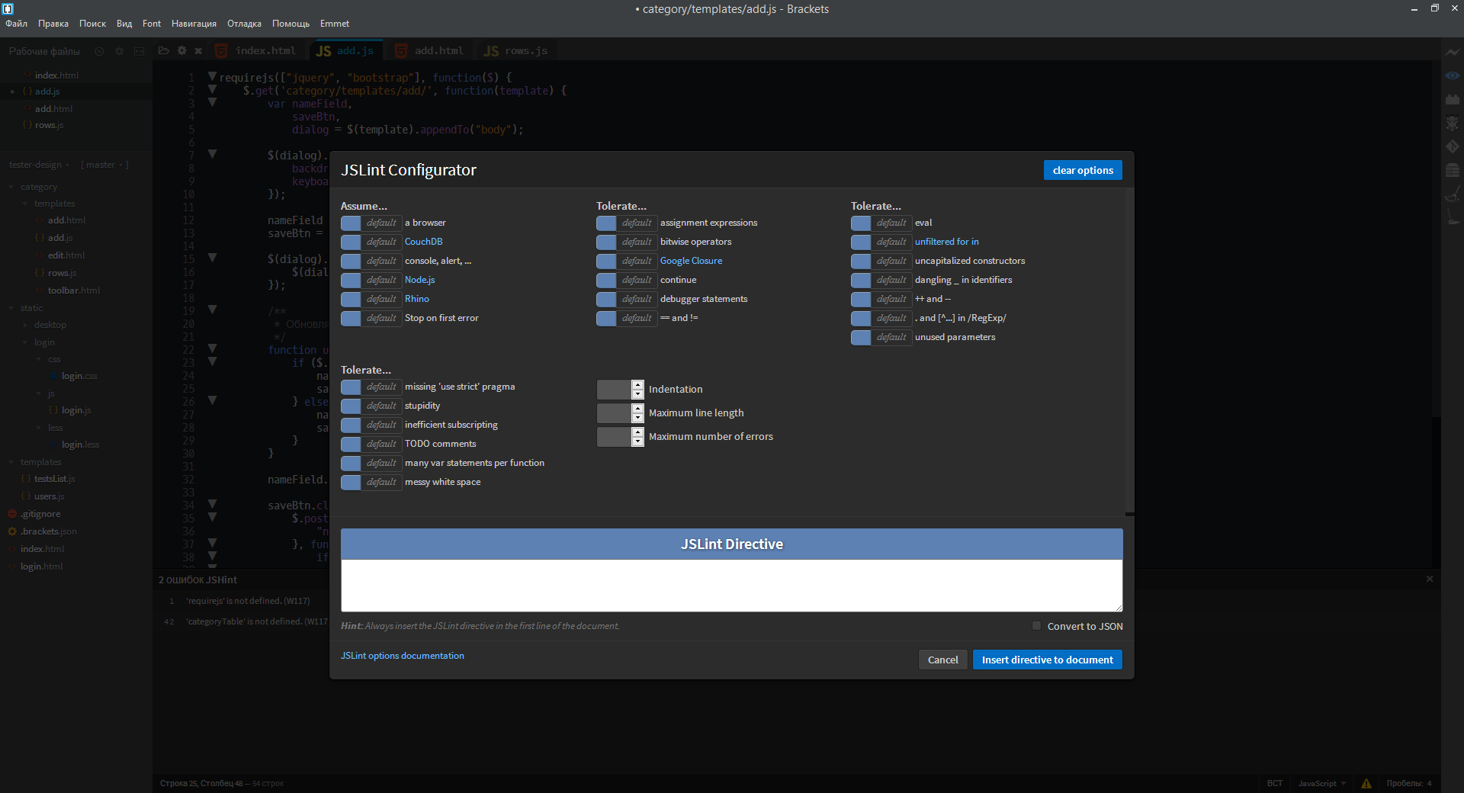Increase Maximum number of errors value
Screen dimensions: 1464x793
(x=638, y=432)
